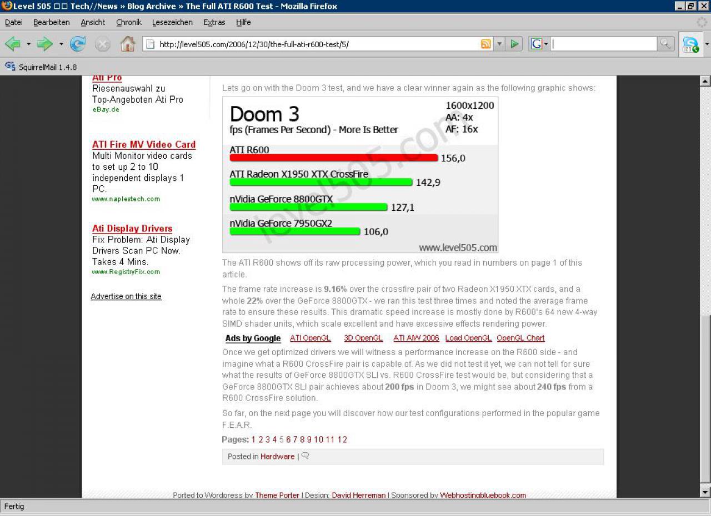Viewport: 711px width, 516px height.
Task: Open the Bearbeiten menu
Action: 52,22
